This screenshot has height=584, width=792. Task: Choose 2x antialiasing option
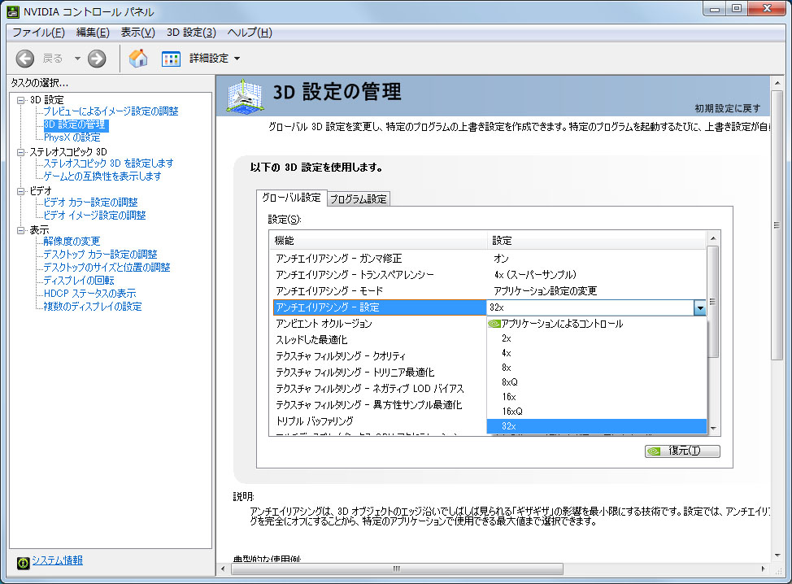point(597,338)
